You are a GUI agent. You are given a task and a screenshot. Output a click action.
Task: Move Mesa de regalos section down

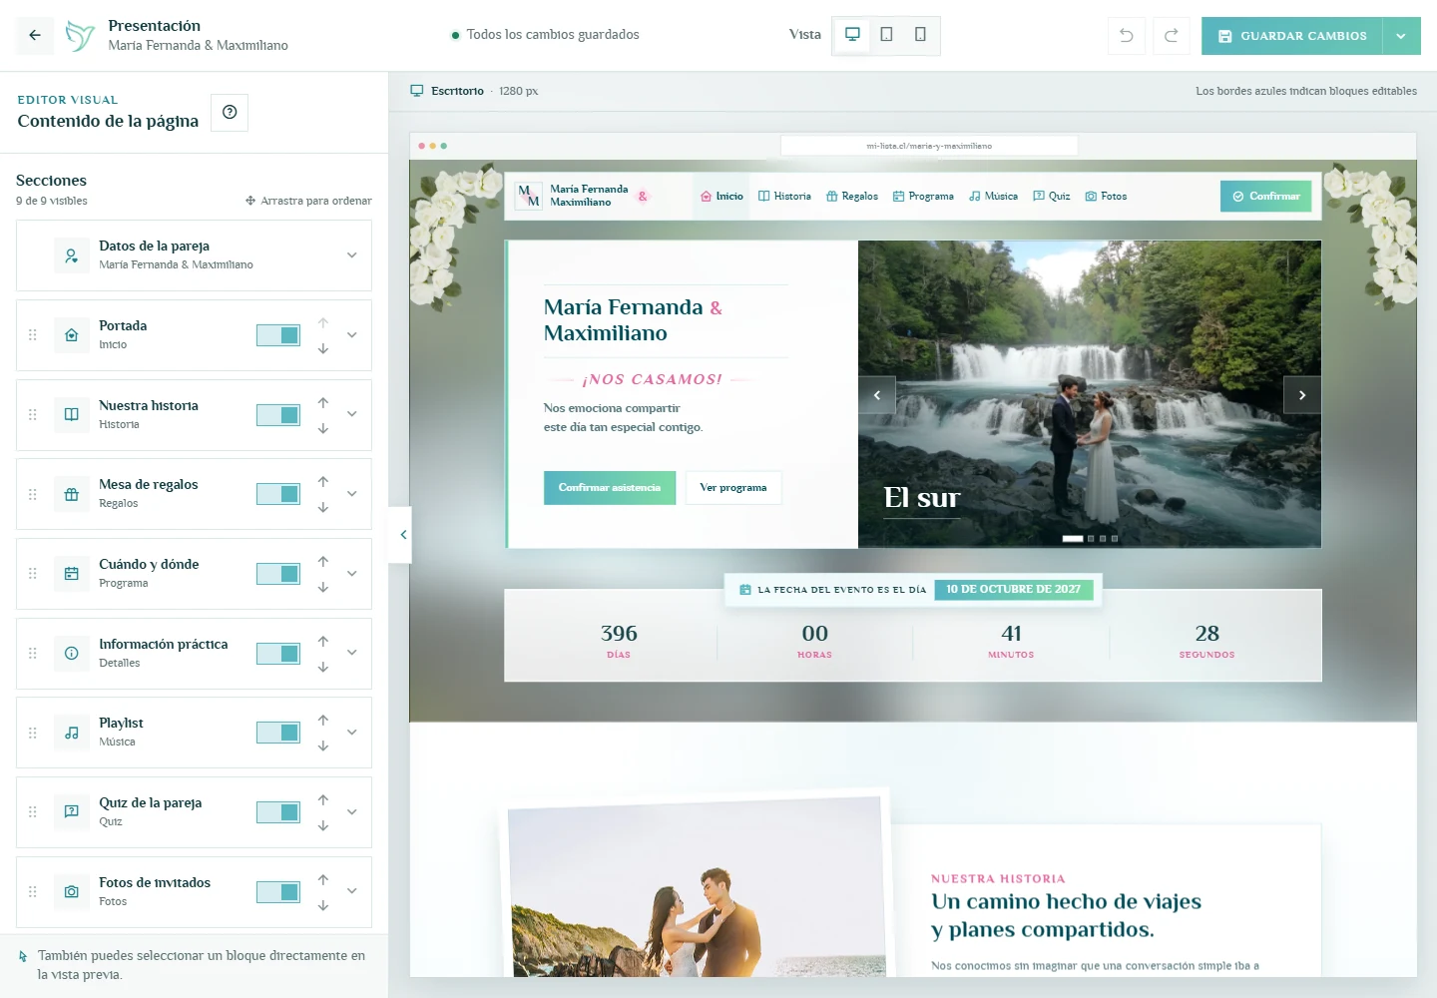tap(323, 507)
